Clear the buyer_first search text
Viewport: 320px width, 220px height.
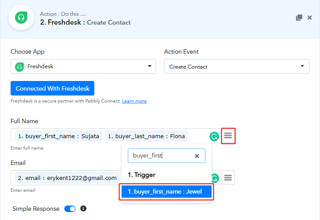[x=197, y=156]
